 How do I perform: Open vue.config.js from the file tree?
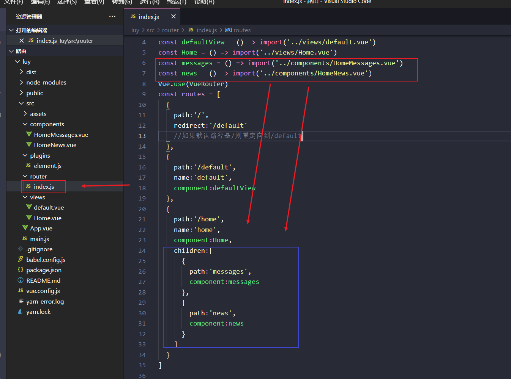43,291
